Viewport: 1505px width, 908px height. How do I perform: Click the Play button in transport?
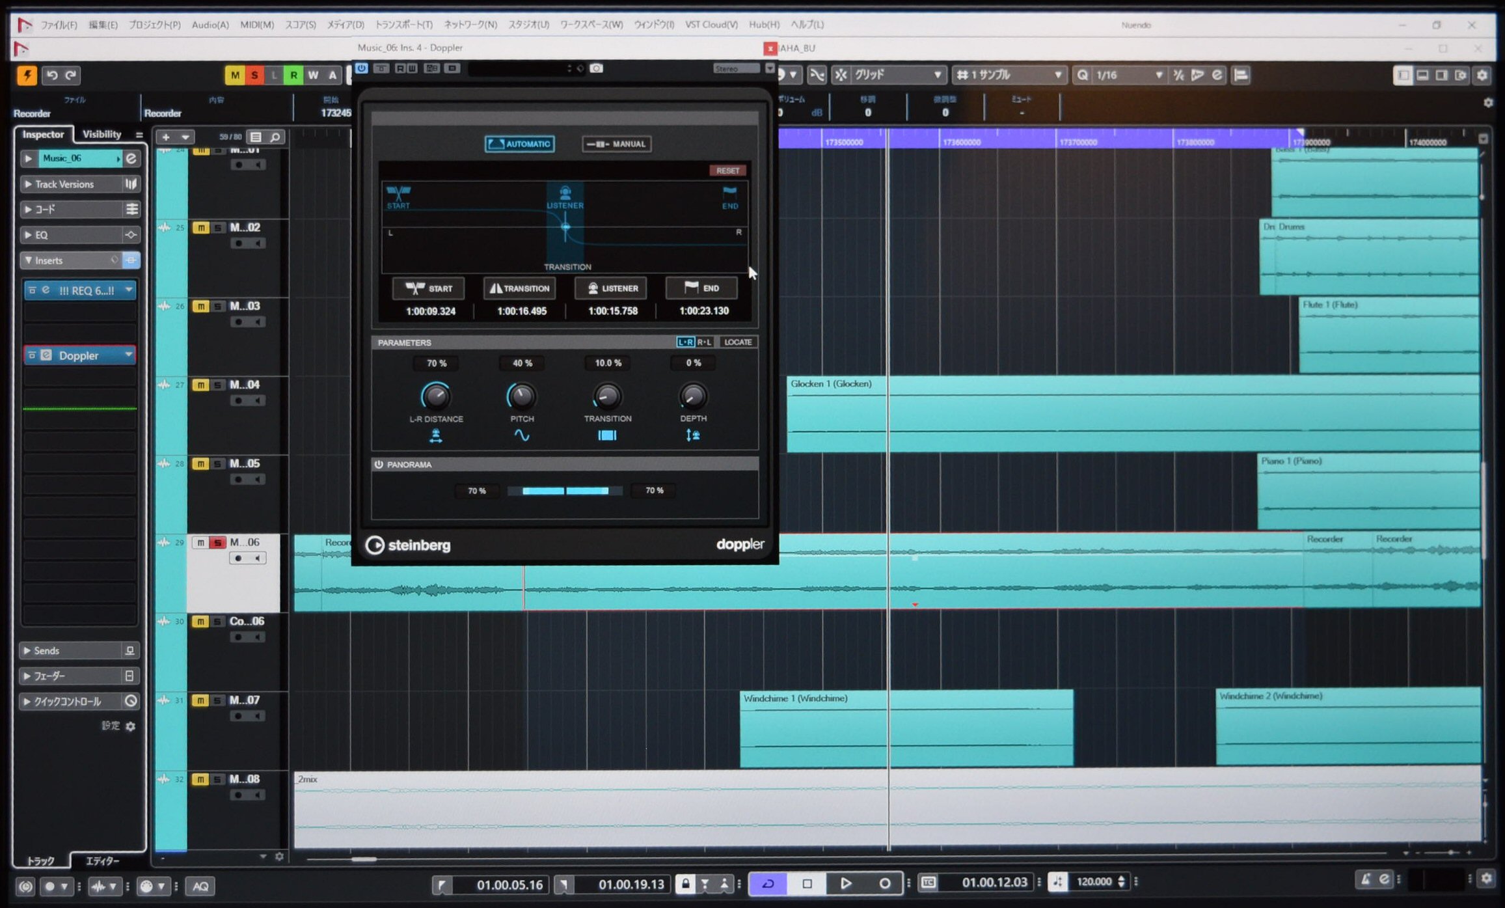pyautogui.click(x=845, y=883)
